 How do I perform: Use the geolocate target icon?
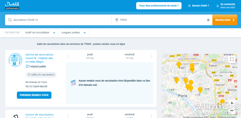pyautogui.click(x=208, y=20)
